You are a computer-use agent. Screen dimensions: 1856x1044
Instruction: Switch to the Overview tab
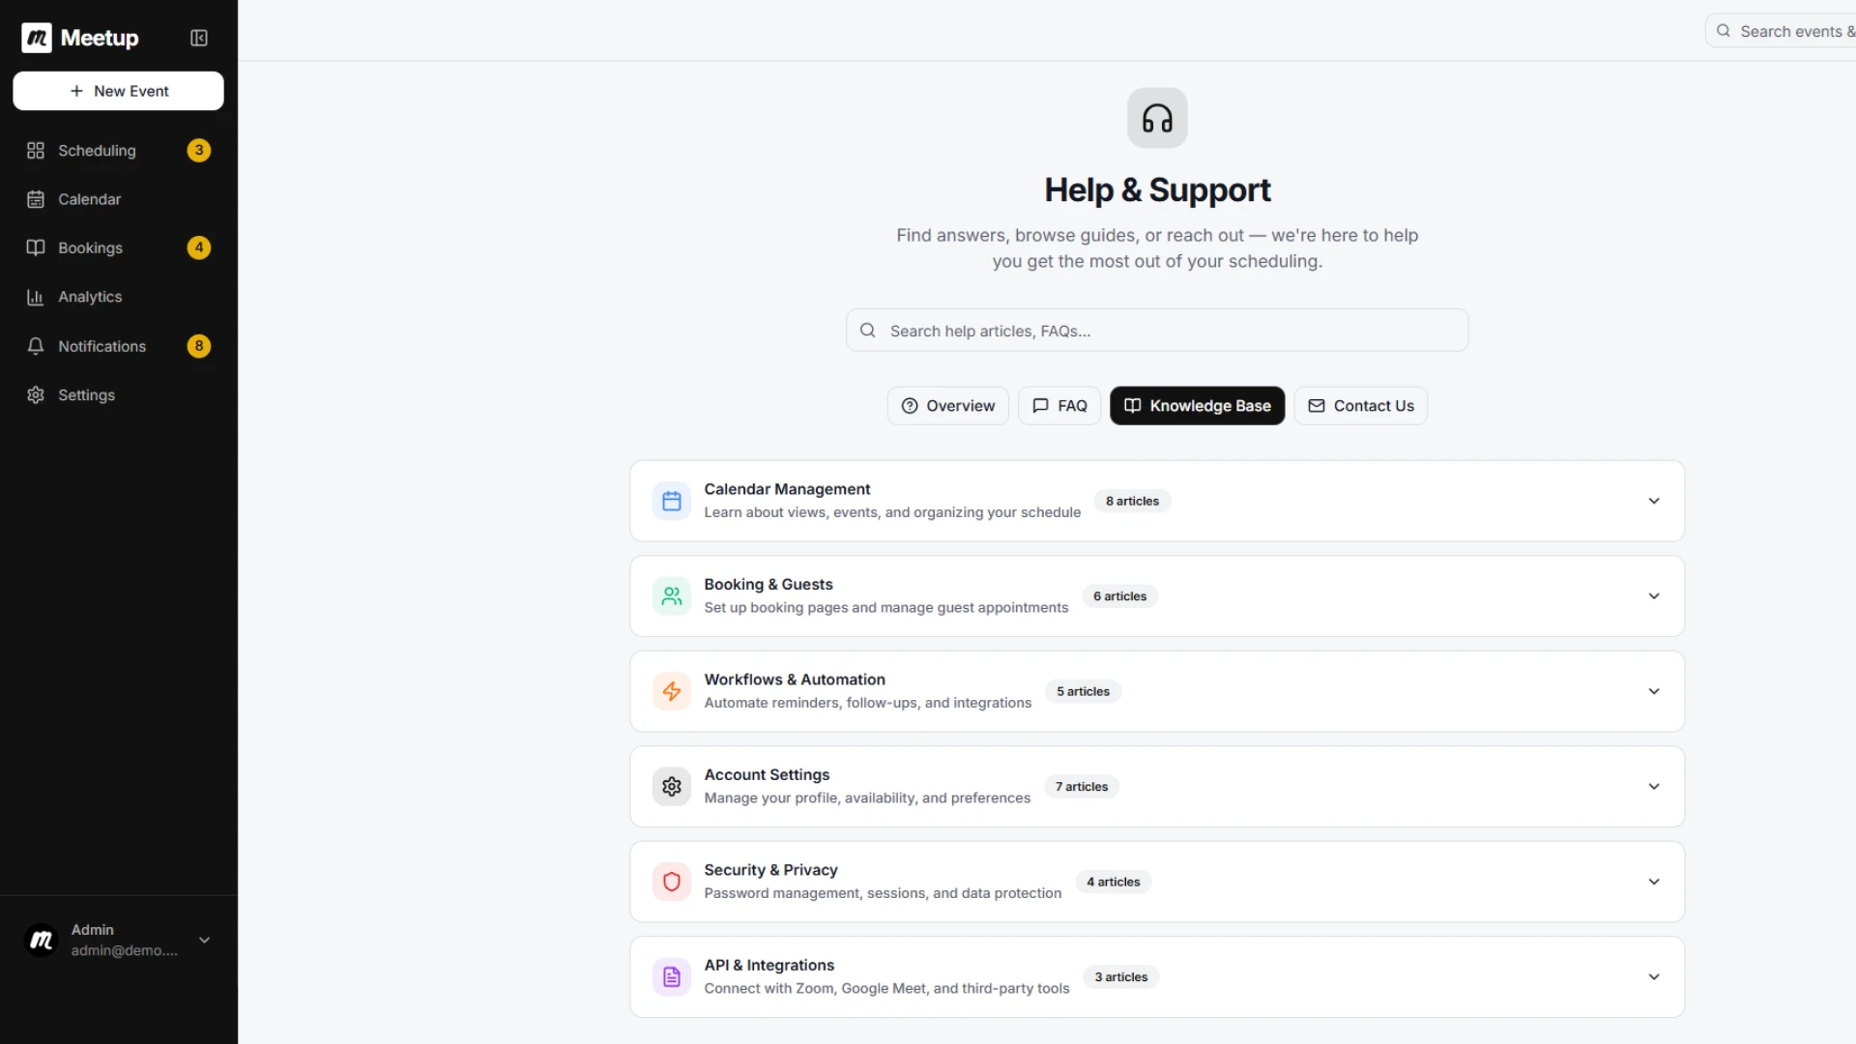click(947, 406)
